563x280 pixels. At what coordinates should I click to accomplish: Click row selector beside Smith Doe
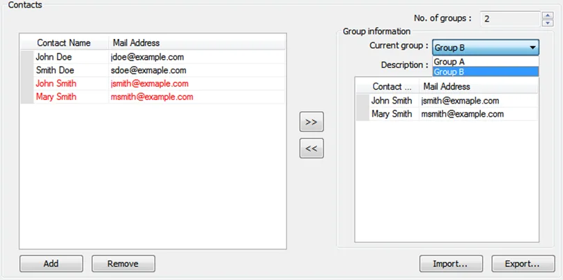pos(27,70)
